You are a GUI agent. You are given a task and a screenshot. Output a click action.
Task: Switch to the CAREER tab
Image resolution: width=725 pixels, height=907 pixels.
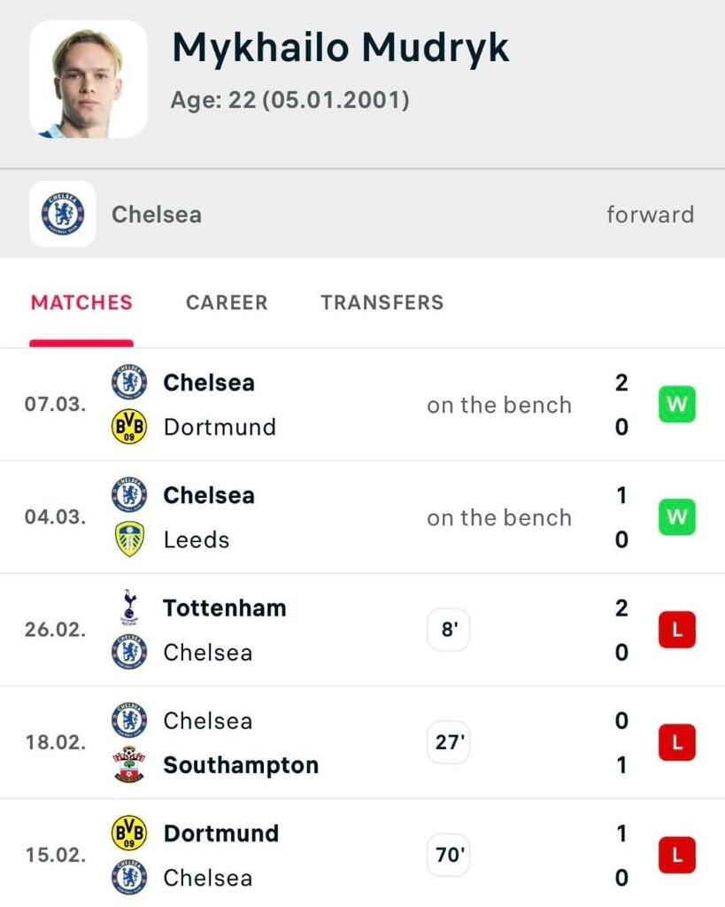tap(227, 303)
